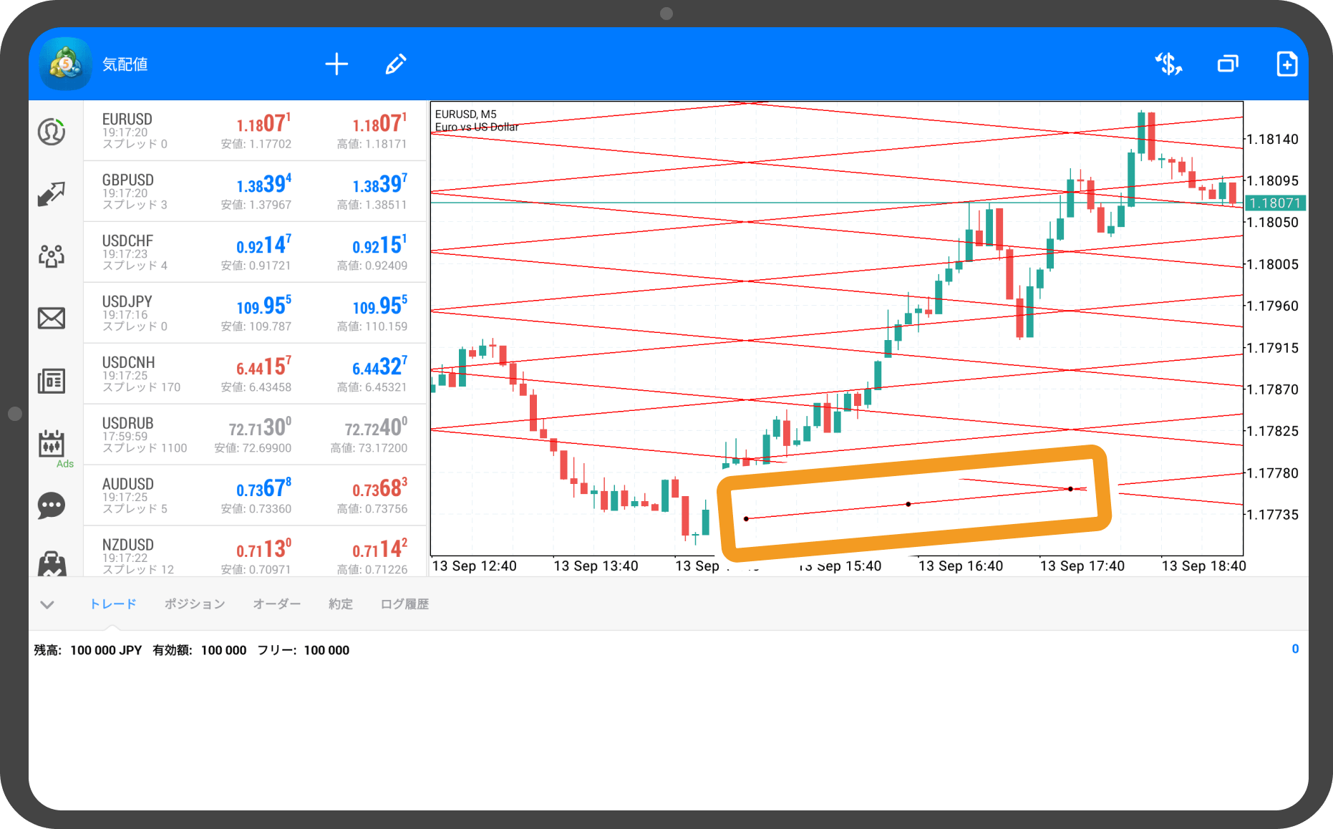Screen dimensions: 1333x829
Task: Collapse the bottom panel with chevron
Action: (47, 605)
